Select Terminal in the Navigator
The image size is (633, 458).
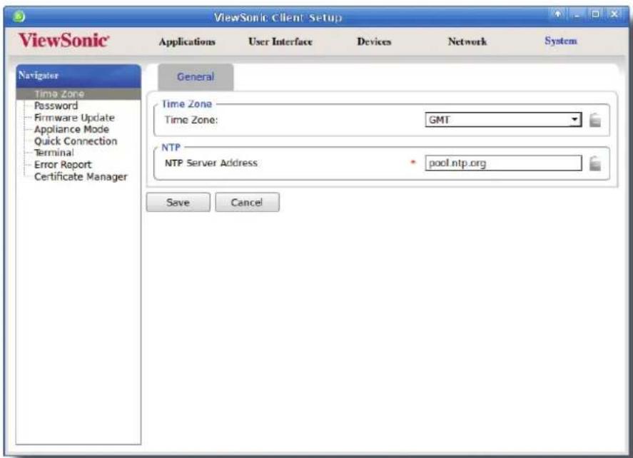click(54, 153)
